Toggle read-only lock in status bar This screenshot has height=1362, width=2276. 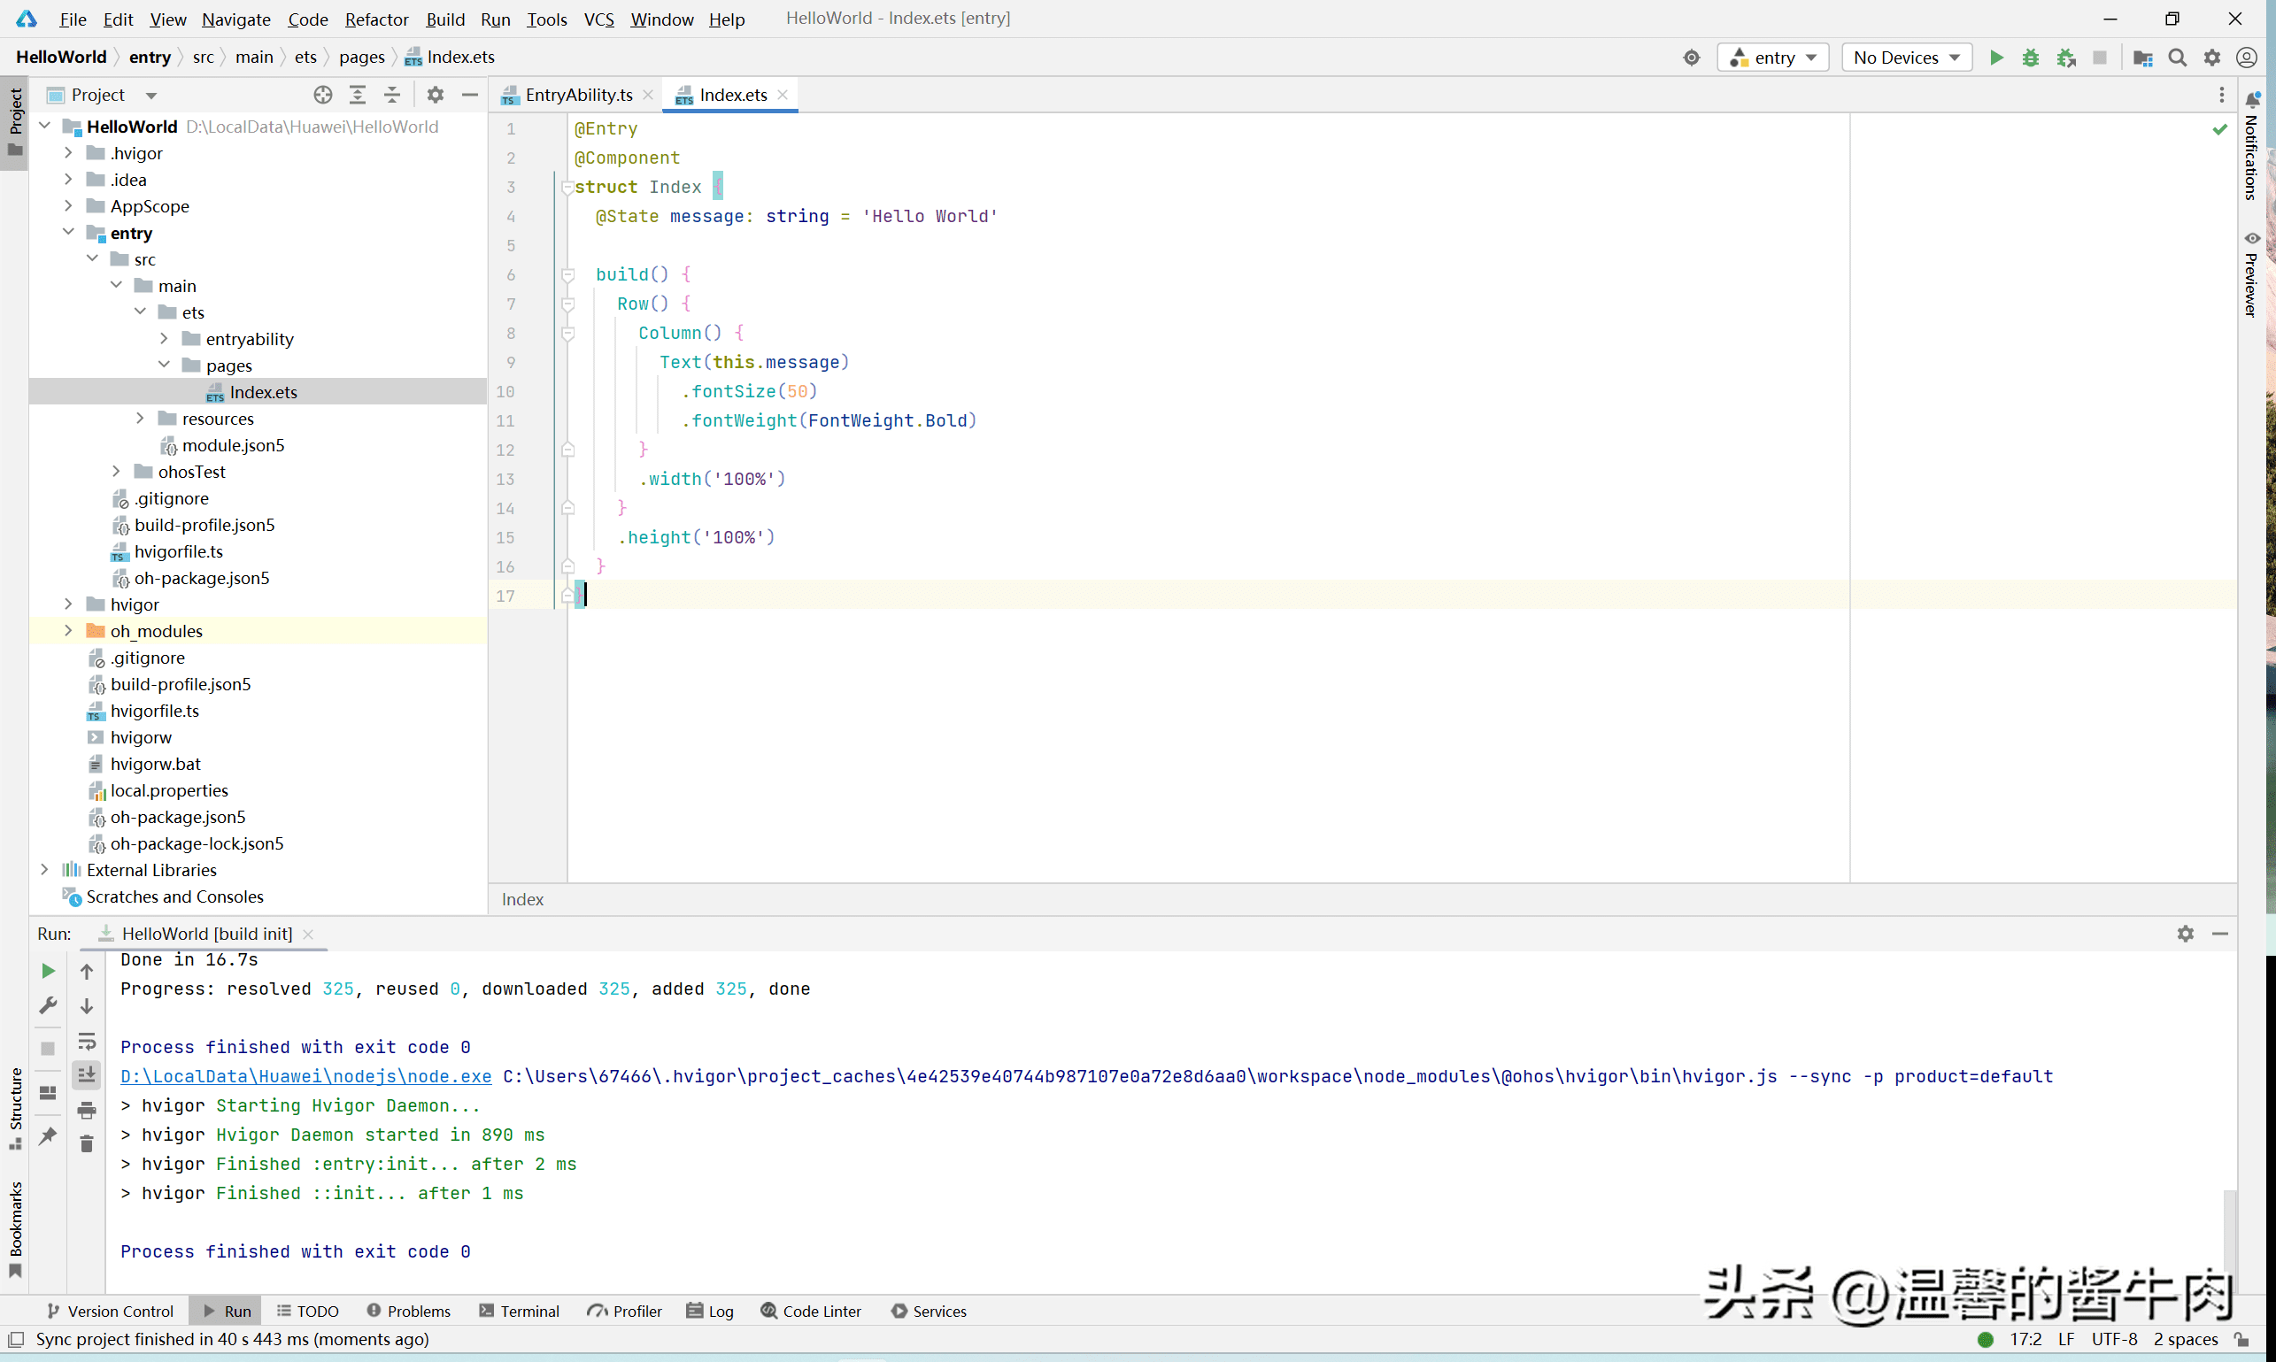[x=2241, y=1339]
